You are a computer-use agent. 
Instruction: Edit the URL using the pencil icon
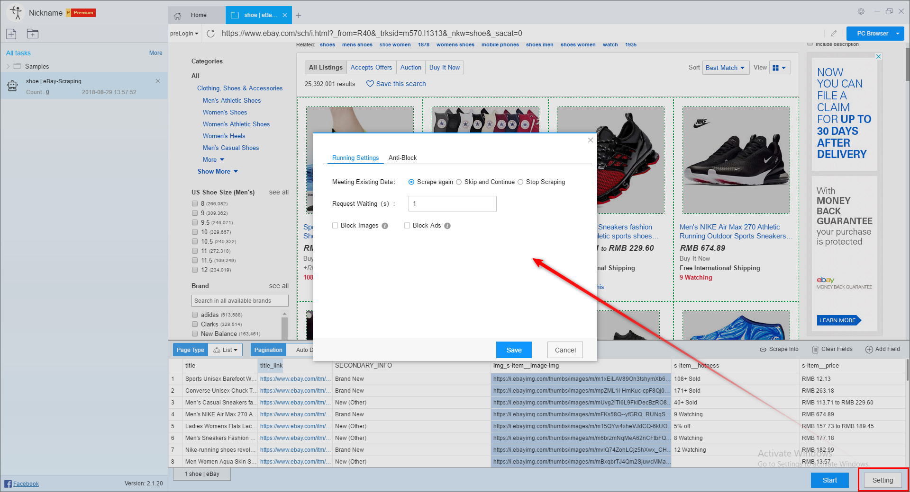click(834, 33)
